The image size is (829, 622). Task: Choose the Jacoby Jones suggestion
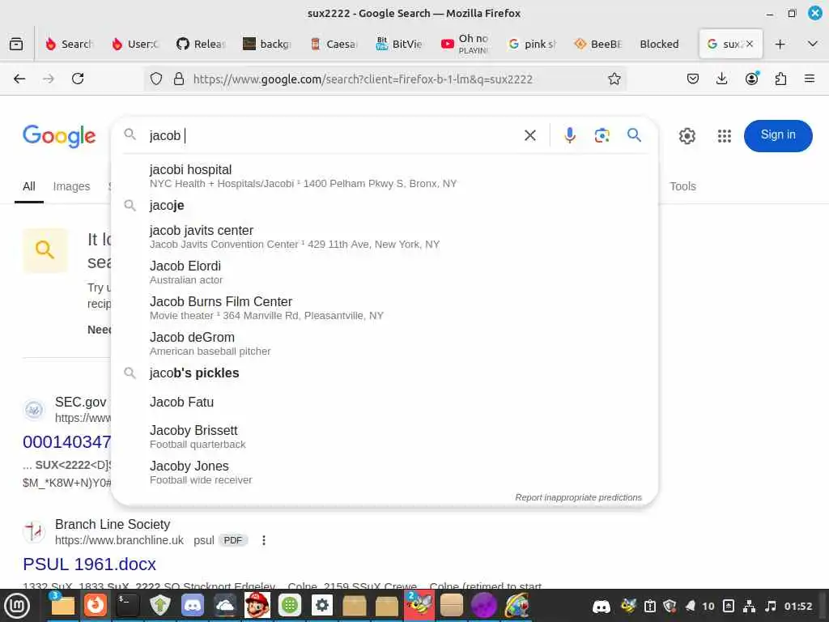385,472
